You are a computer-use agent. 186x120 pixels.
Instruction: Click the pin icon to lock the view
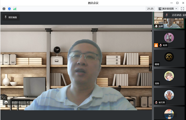click(6, 17)
